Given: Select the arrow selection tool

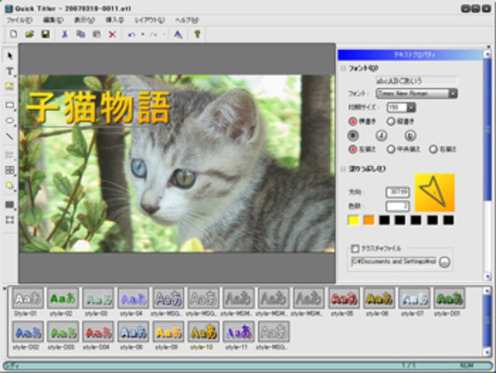Looking at the screenshot, I should click(x=10, y=56).
